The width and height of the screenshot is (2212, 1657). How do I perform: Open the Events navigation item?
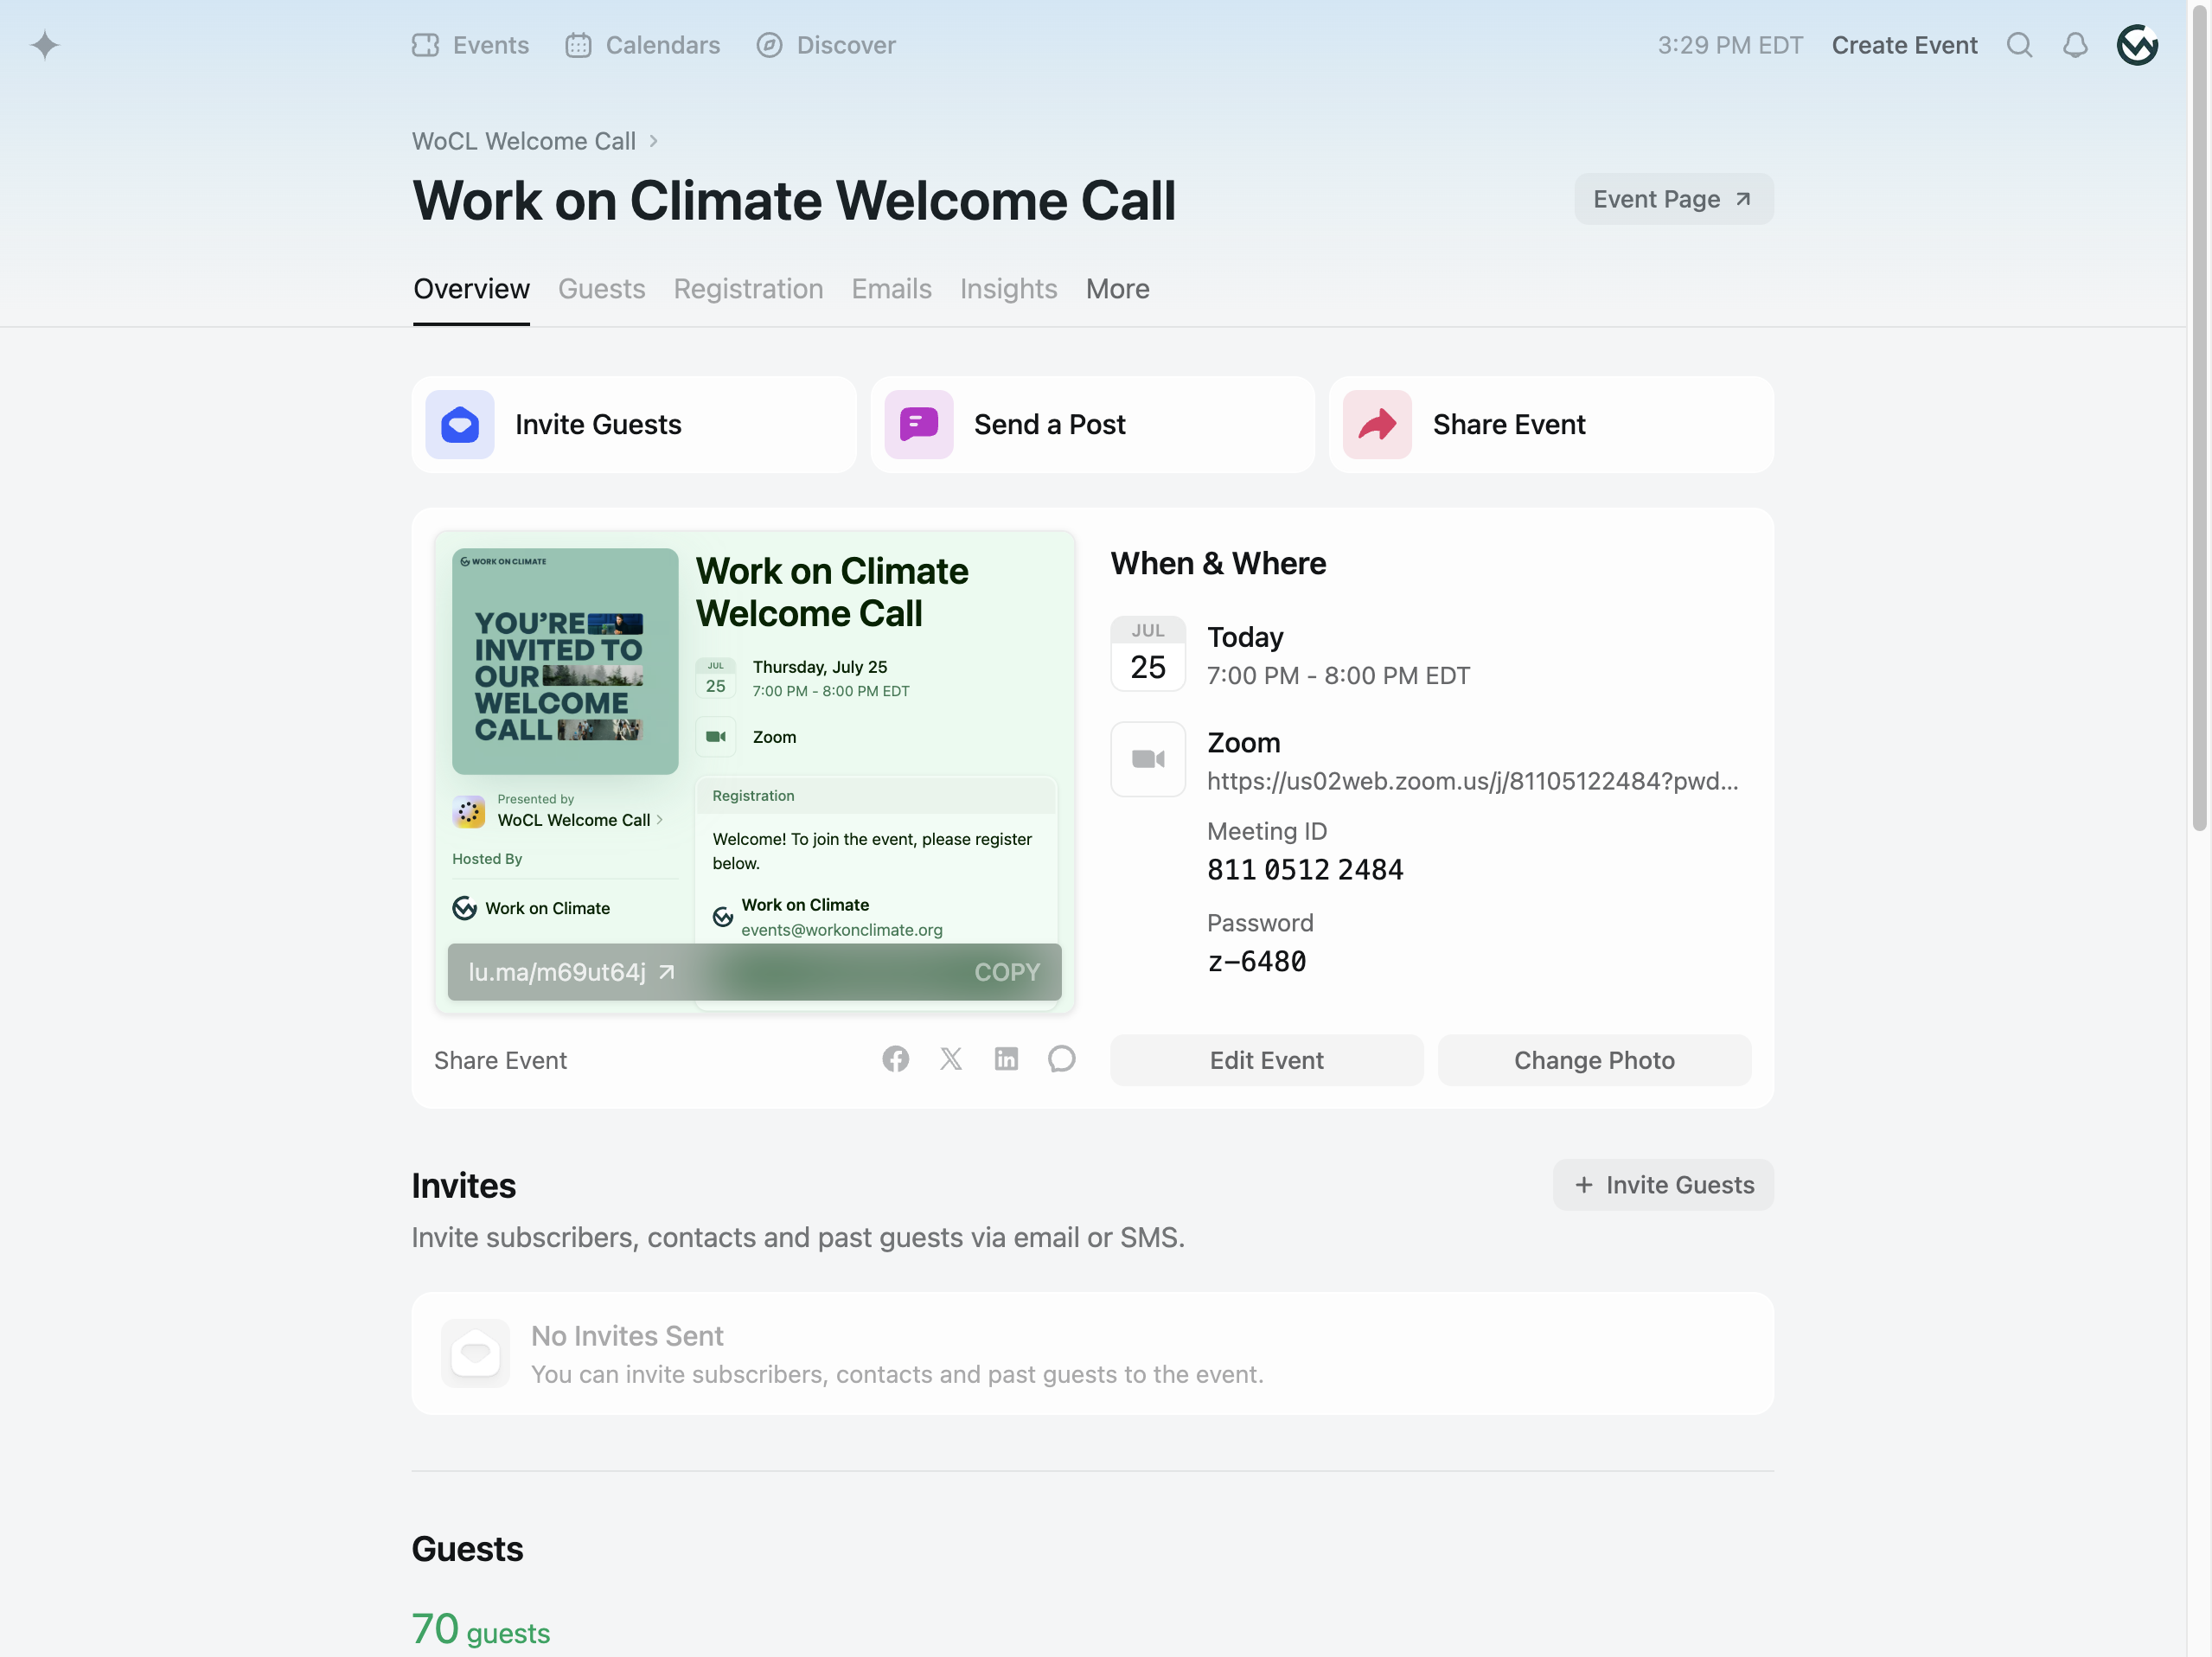click(x=471, y=45)
